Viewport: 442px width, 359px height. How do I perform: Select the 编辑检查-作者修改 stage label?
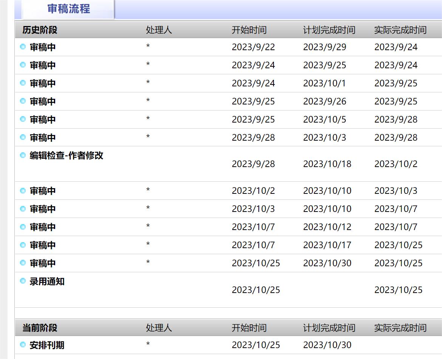(66, 155)
